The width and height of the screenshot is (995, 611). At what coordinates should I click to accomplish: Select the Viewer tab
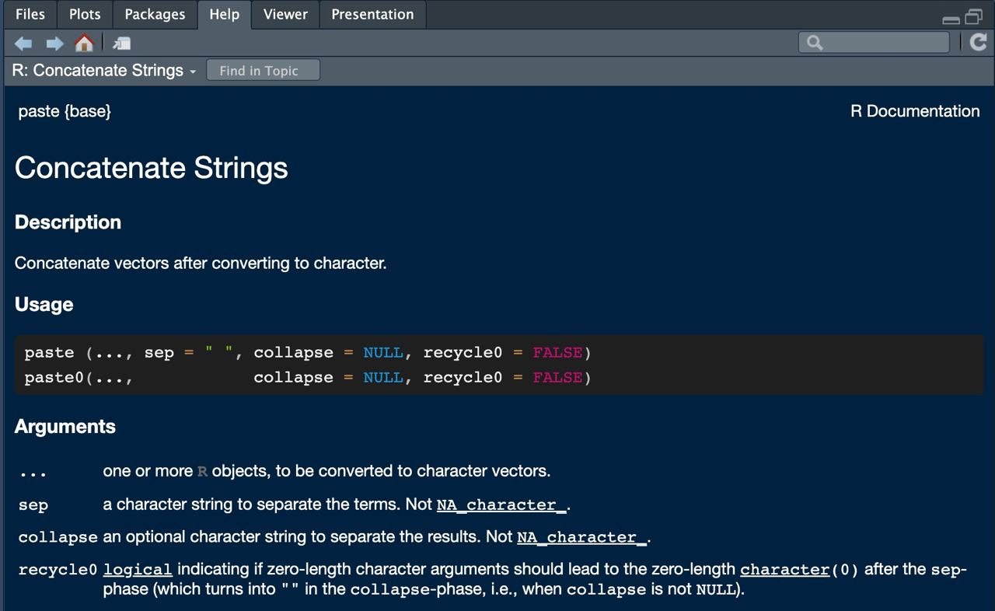click(x=285, y=14)
